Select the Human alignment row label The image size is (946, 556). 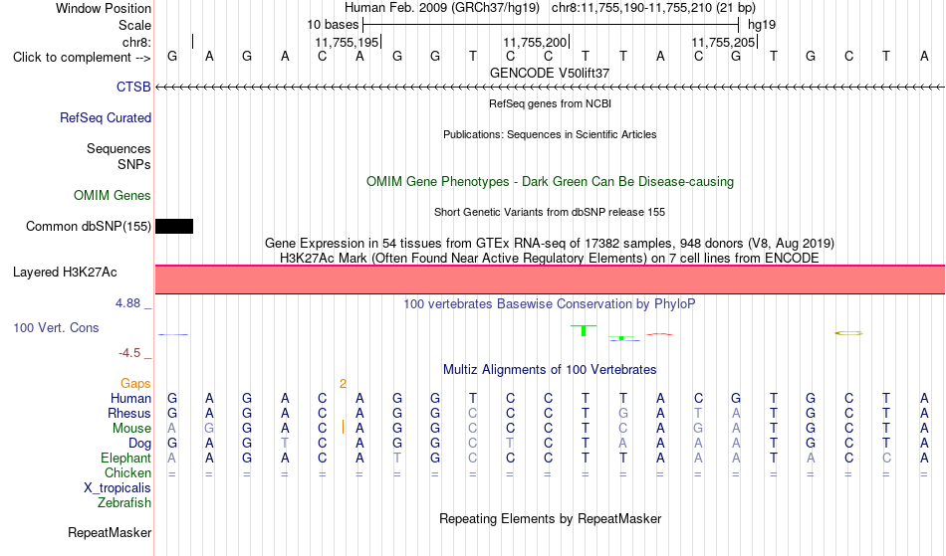[x=130, y=398]
